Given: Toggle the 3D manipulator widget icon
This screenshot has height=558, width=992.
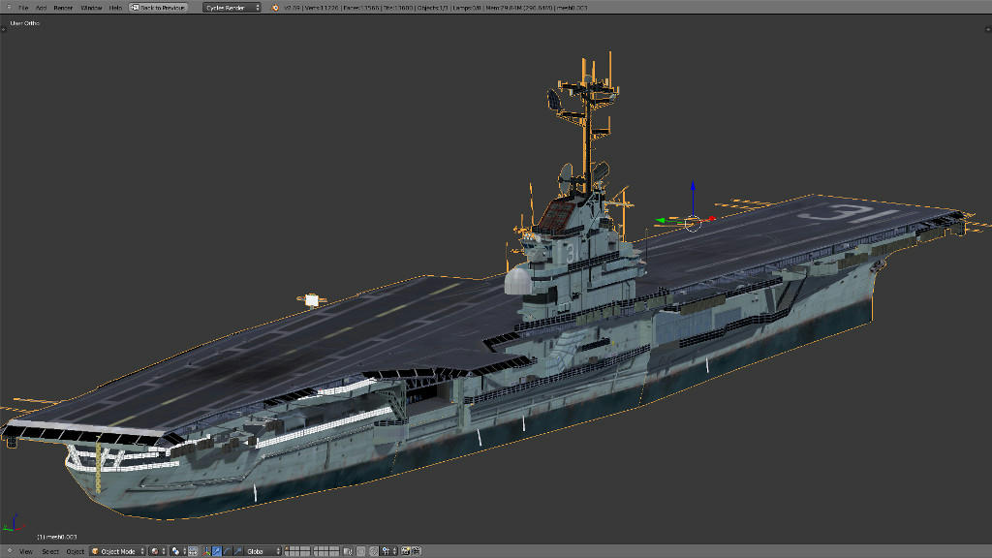Looking at the screenshot, I should [206, 551].
